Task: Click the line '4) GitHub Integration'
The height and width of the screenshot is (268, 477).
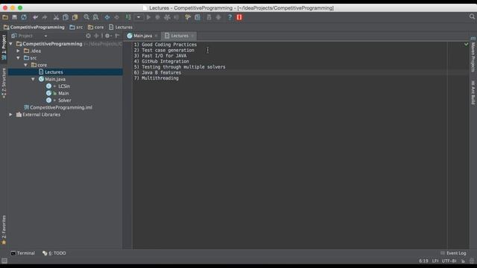Action: tap(162, 61)
